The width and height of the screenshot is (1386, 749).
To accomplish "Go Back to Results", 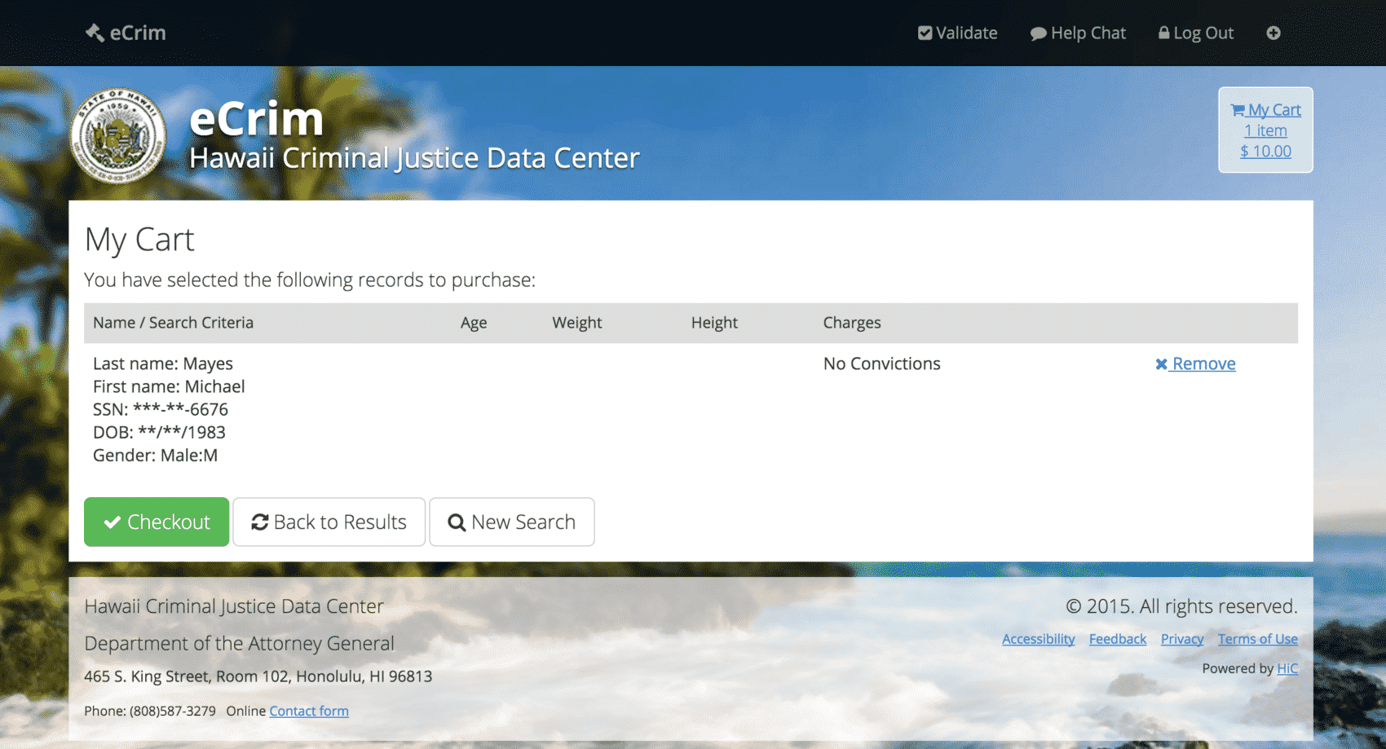I will pyautogui.click(x=329, y=522).
